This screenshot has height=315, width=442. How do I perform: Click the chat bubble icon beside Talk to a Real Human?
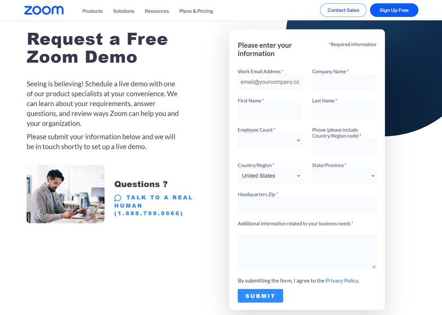[x=117, y=197]
